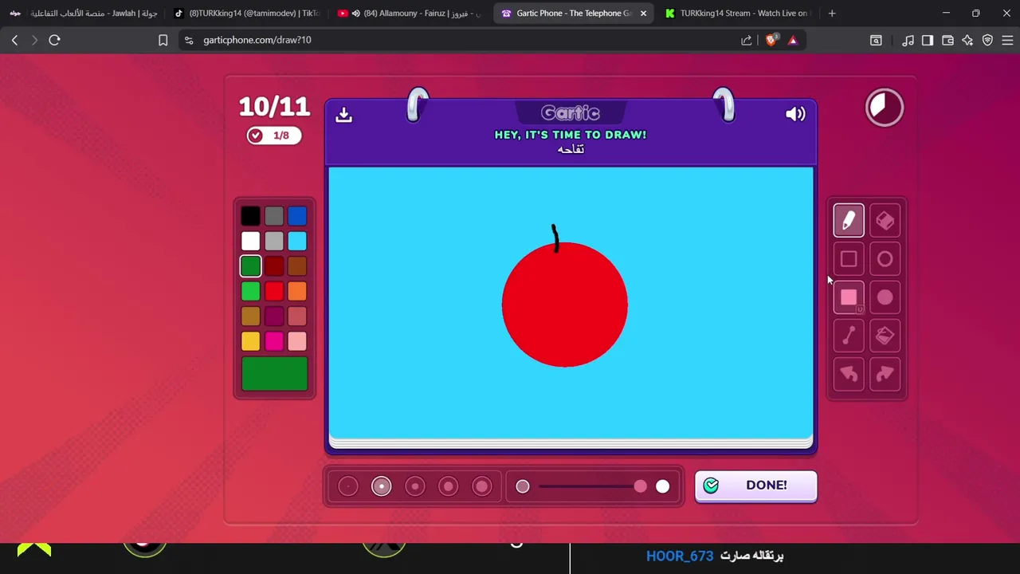Open the Leo AI sparkle icon
Viewport: 1020px width, 574px height.
point(967,40)
